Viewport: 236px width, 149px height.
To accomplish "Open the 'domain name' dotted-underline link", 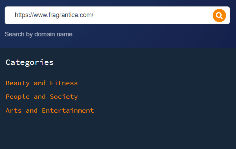I will (53, 34).
